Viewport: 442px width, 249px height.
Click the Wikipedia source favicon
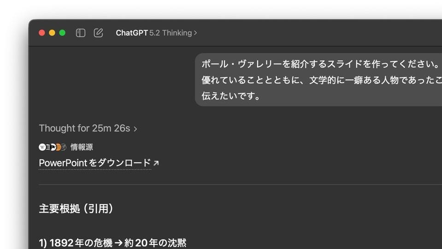(42, 147)
